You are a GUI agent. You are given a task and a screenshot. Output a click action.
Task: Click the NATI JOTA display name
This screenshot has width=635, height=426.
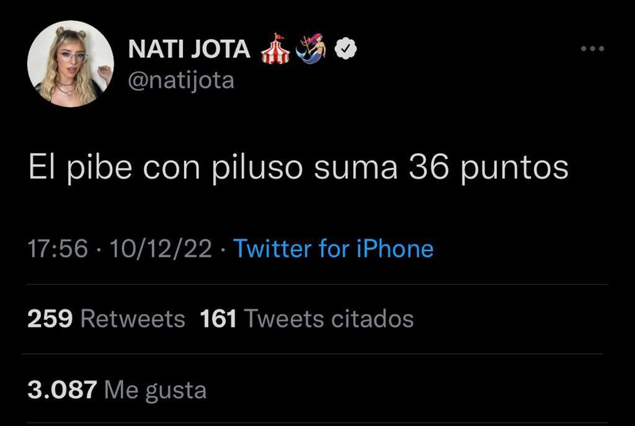[x=189, y=50]
